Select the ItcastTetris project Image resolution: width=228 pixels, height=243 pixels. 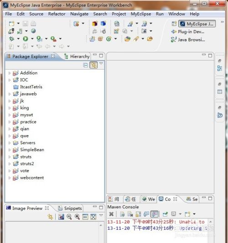(31, 87)
